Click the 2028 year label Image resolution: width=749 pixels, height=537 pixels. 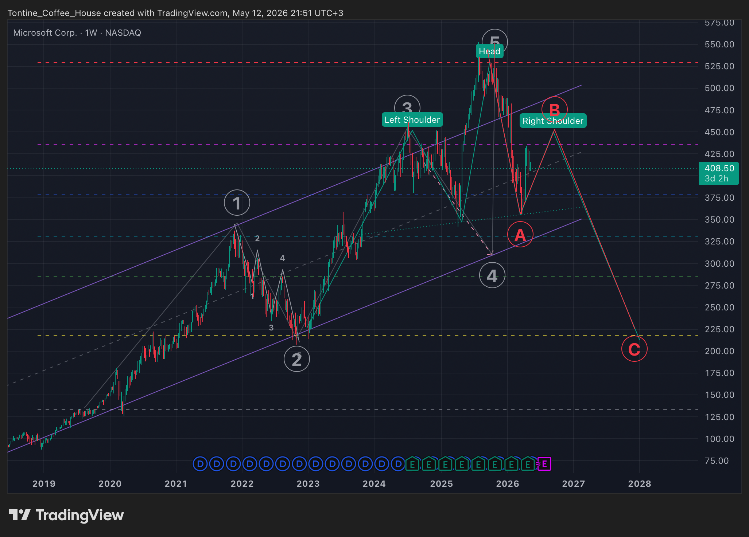(640, 484)
